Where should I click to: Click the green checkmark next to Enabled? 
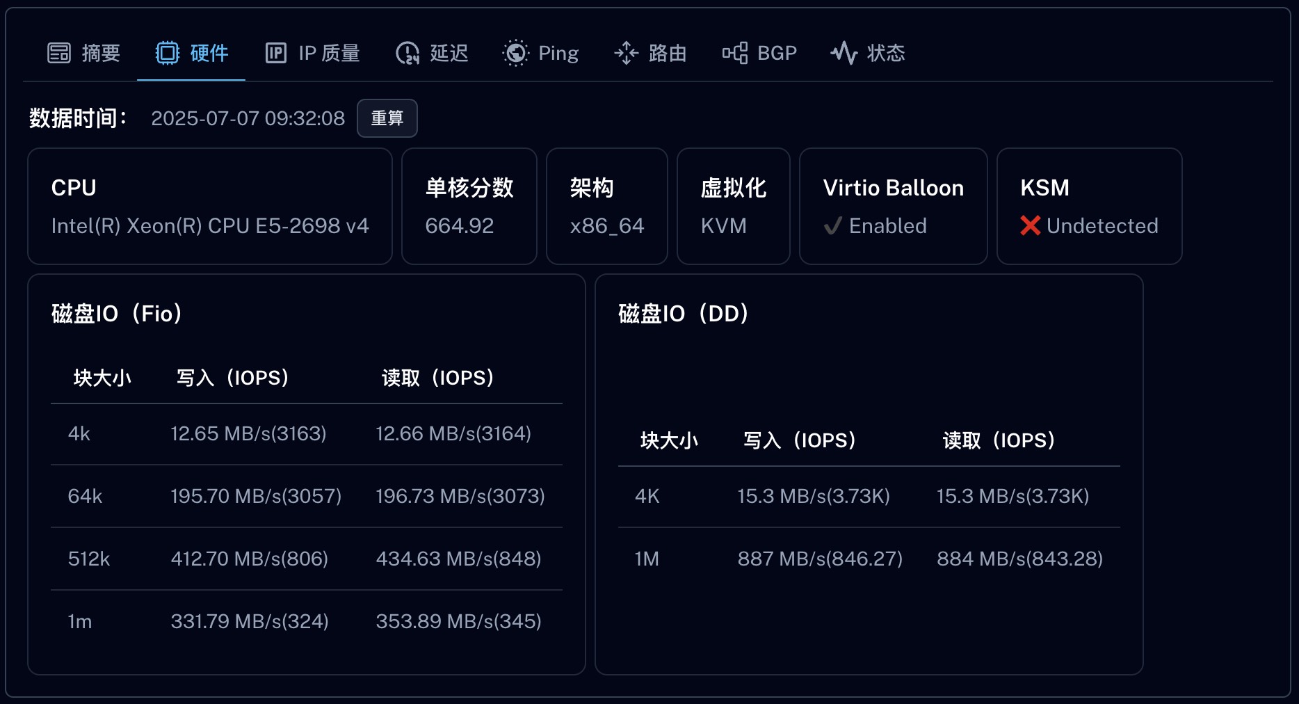(832, 225)
